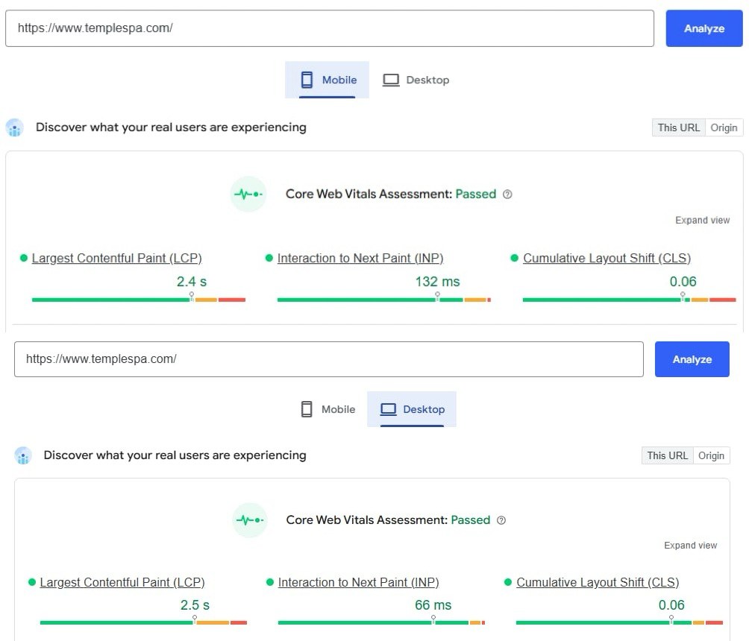Open Largest Contentful Paint link in mobile report
The width and height of the screenshot is (749, 641).
[x=116, y=258]
